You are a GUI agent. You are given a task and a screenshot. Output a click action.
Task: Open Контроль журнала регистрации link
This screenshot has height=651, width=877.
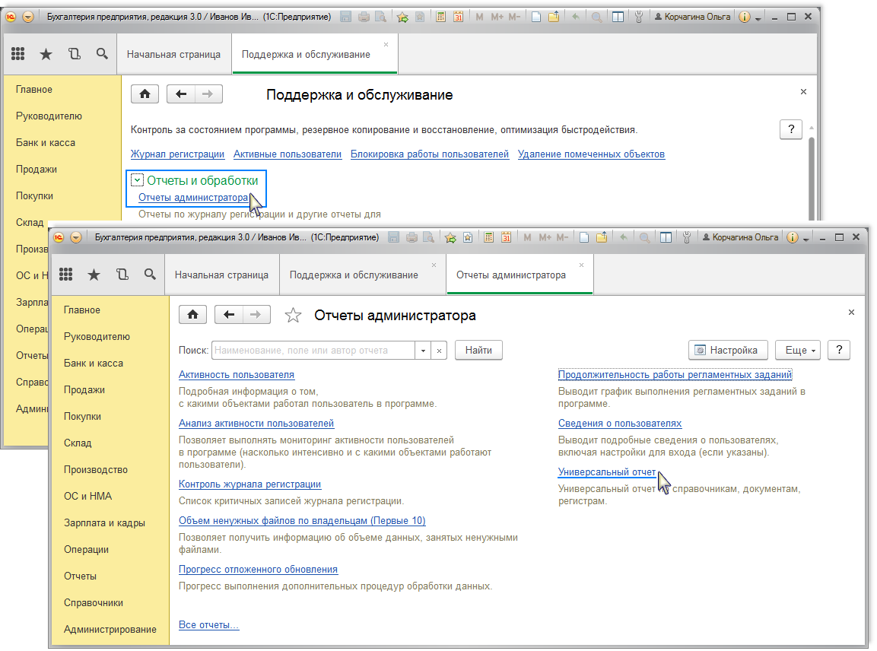(250, 484)
